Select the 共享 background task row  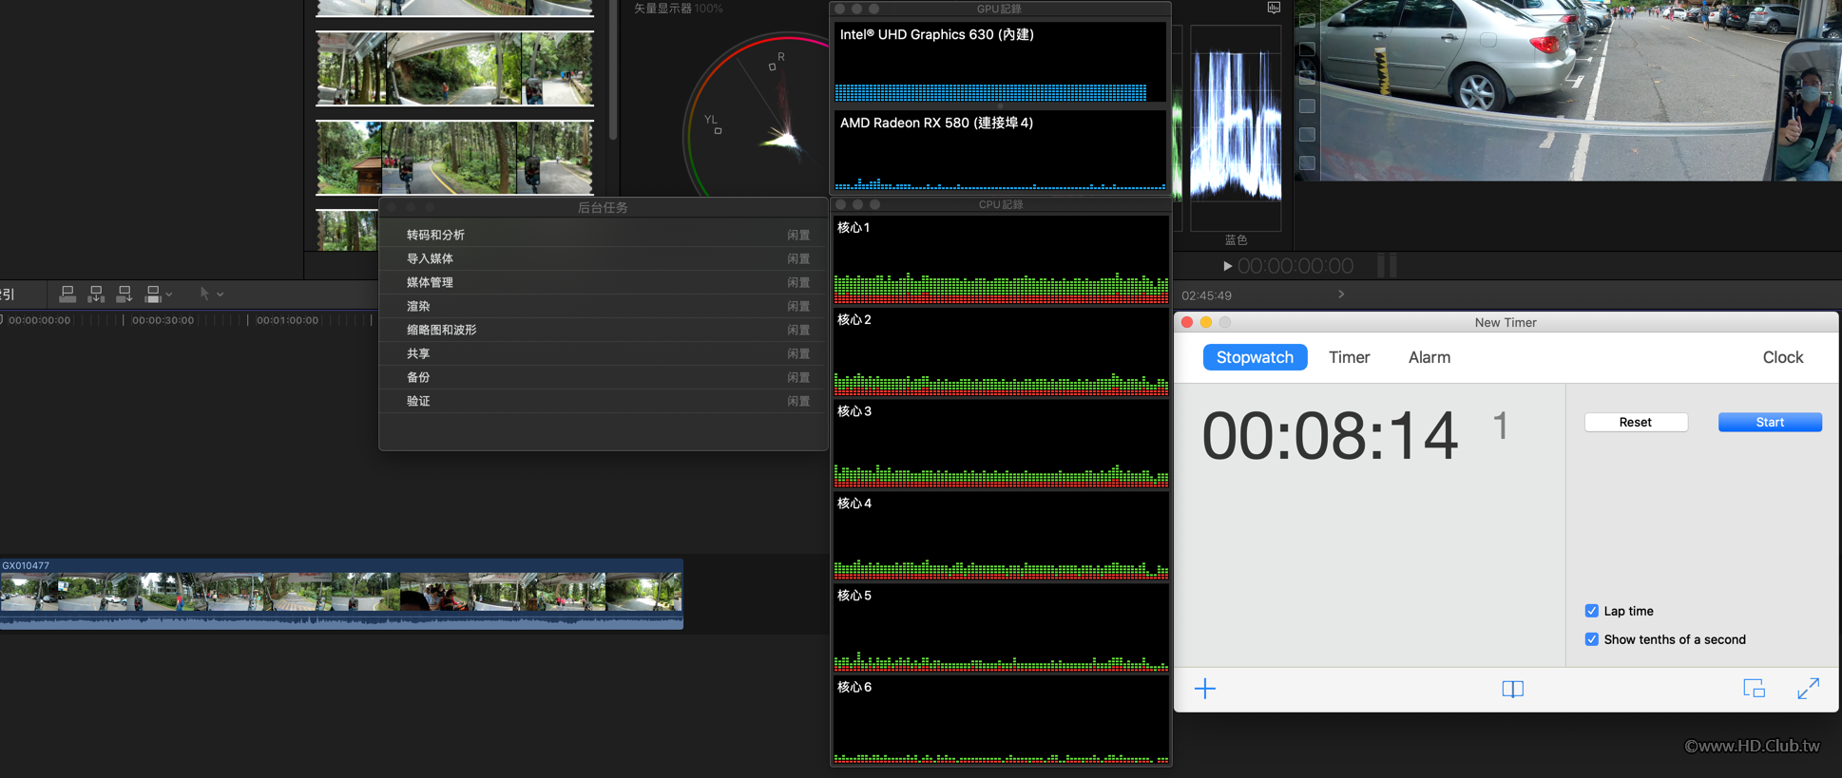tap(604, 353)
